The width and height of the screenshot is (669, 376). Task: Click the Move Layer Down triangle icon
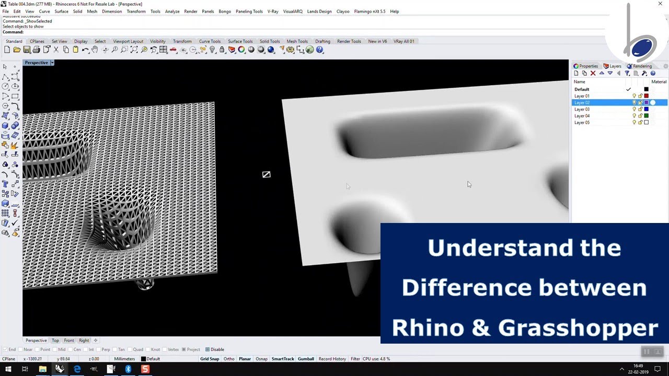click(x=610, y=73)
